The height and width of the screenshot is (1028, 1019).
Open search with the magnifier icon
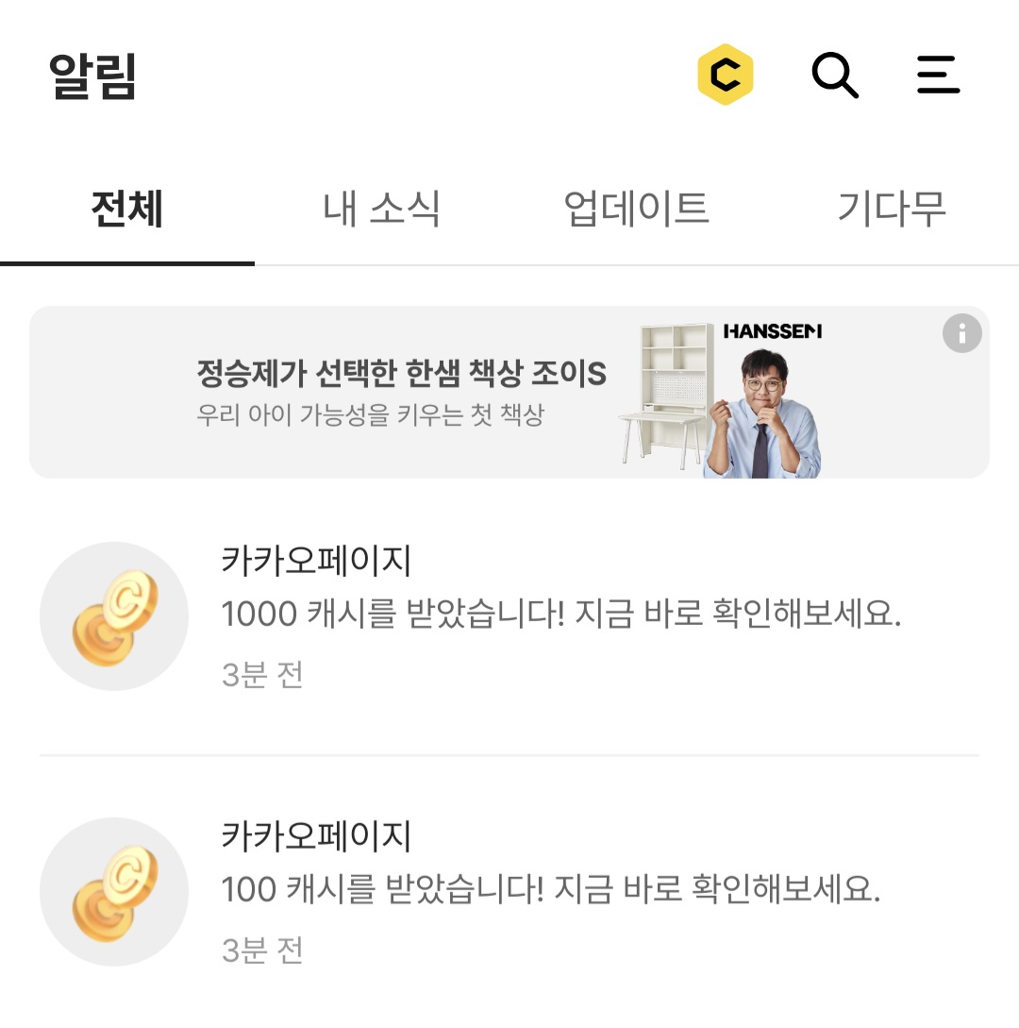[835, 75]
